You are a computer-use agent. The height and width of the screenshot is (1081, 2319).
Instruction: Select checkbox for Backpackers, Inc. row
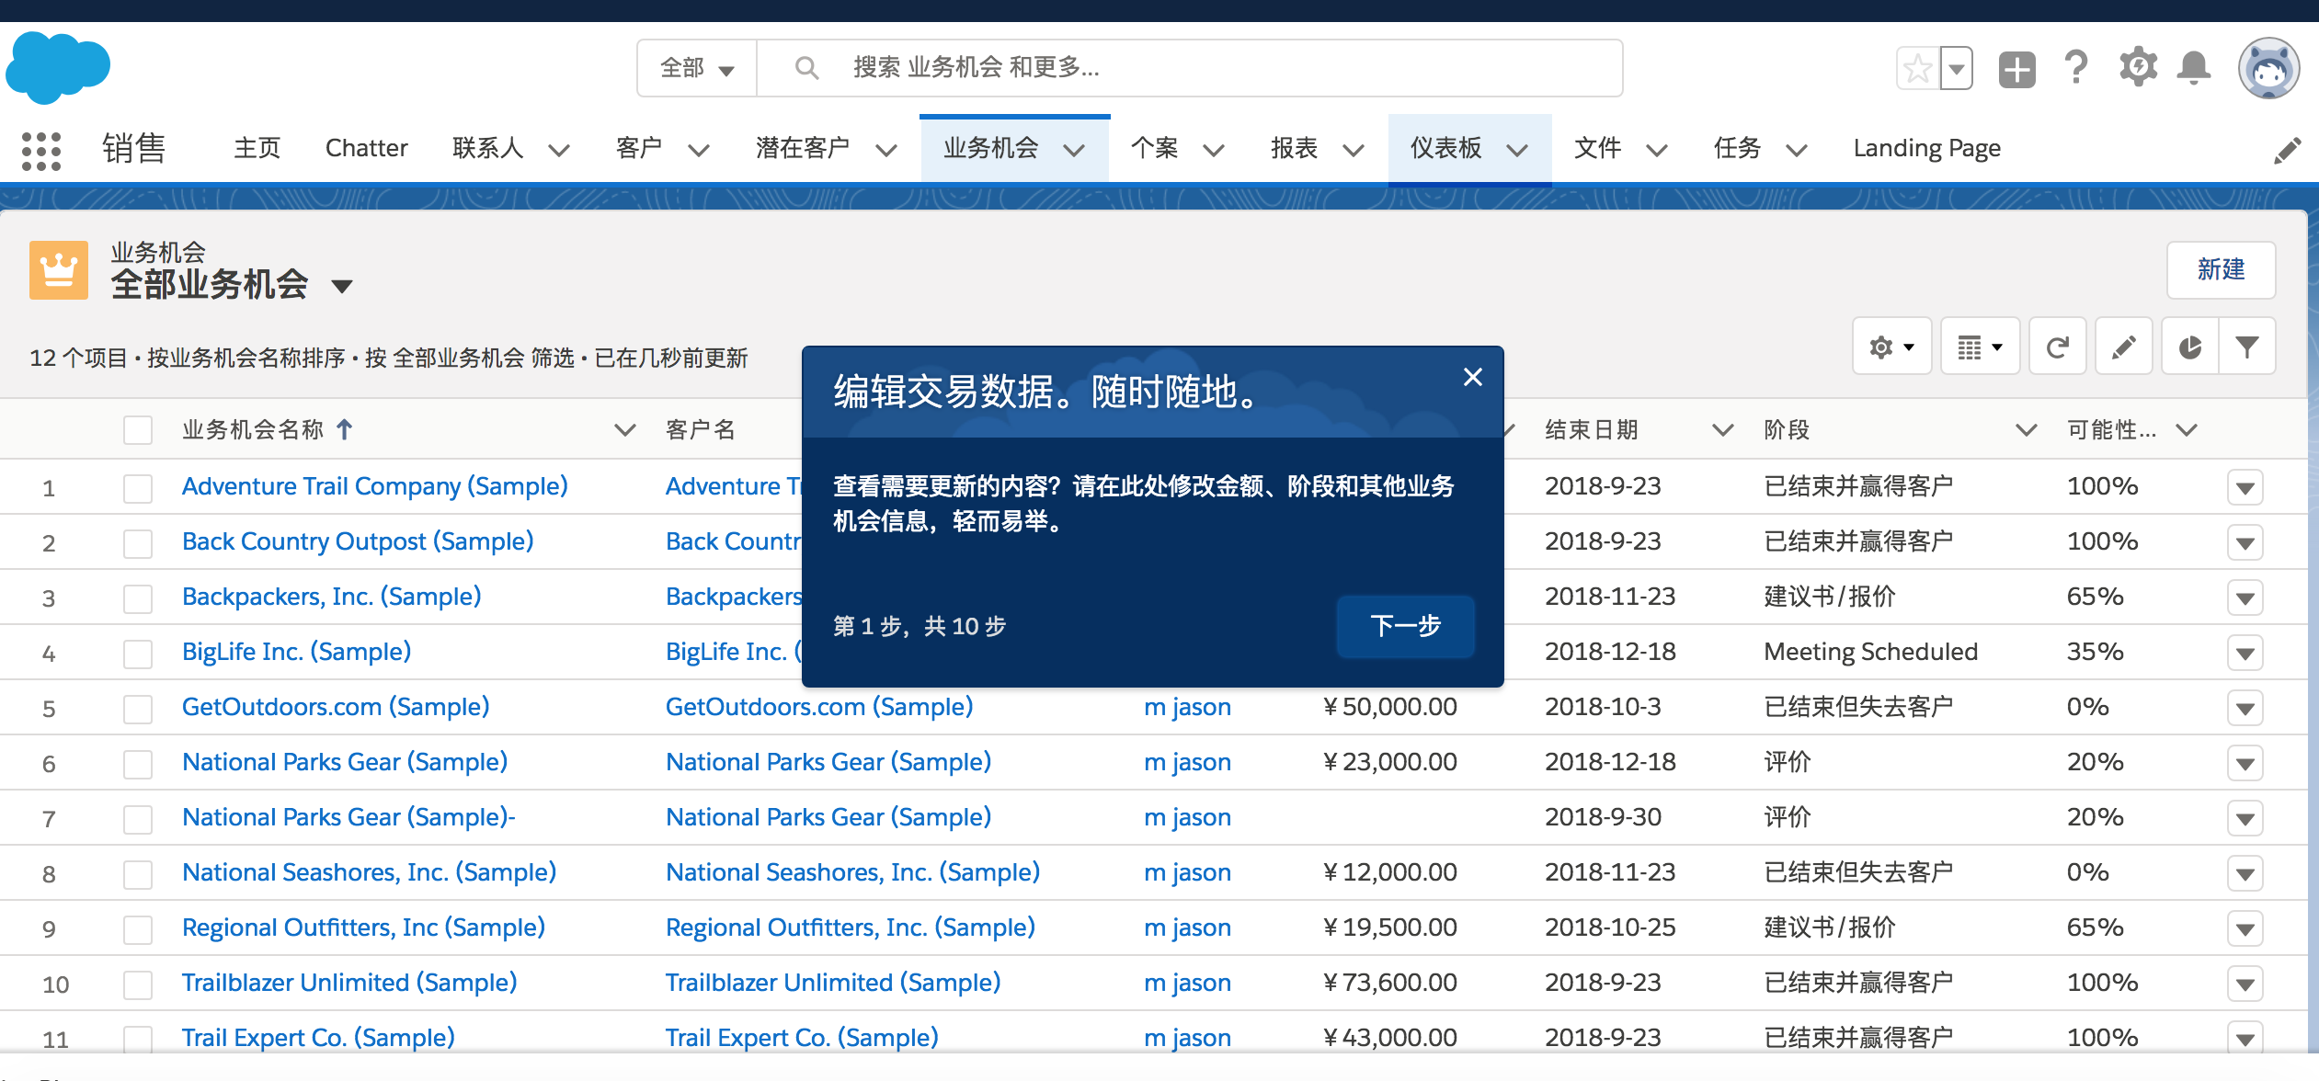tap(138, 597)
